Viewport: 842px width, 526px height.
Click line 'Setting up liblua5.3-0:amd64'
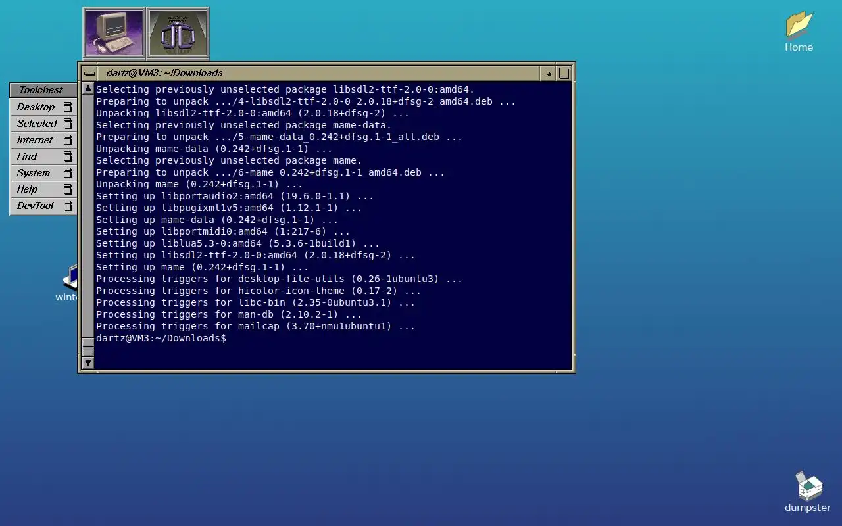click(237, 243)
